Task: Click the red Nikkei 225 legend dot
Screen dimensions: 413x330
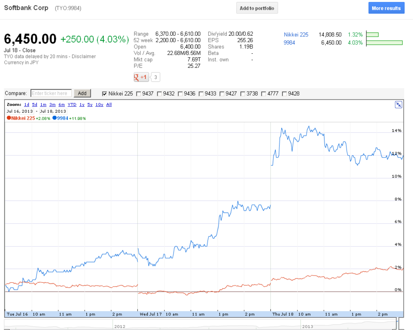Action: pyautogui.click(x=9, y=118)
